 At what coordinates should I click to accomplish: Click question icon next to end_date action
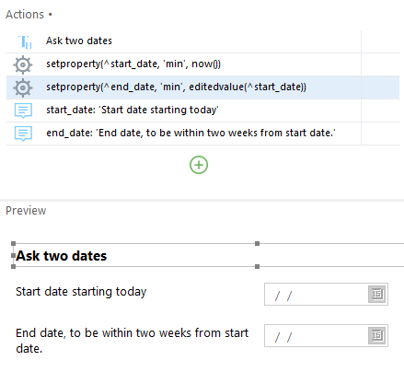coord(23,134)
